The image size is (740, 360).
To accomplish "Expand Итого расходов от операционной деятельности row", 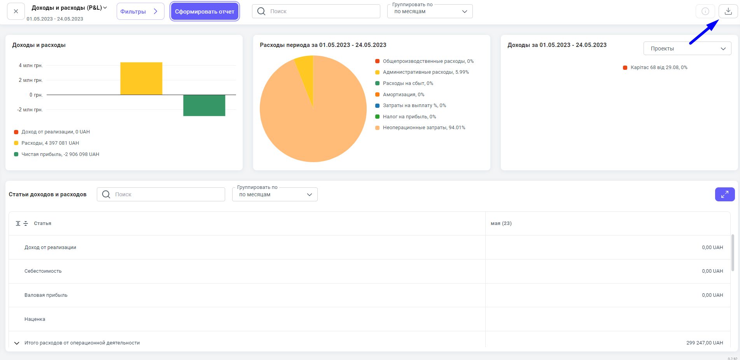I will [17, 343].
